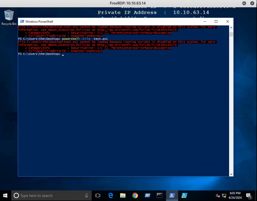Open Task View from taskbar
The width and height of the screenshot is (257, 201).
(x=98, y=195)
